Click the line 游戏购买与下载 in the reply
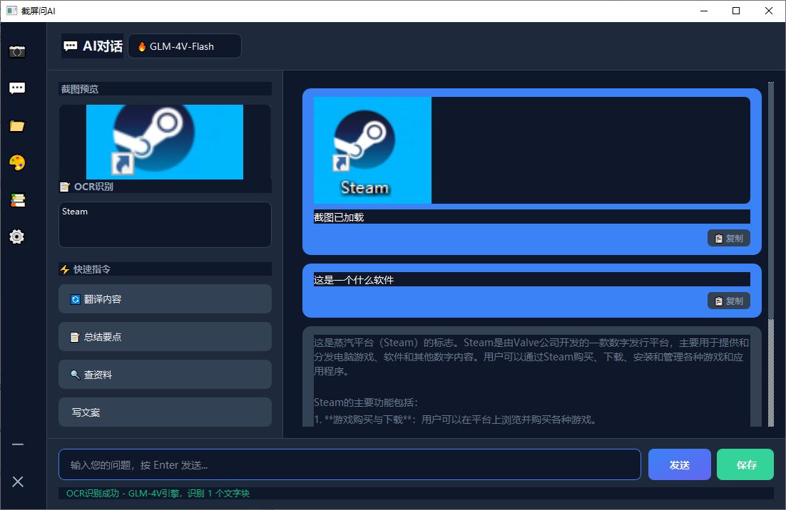Image resolution: width=786 pixels, height=510 pixels. tap(456, 420)
